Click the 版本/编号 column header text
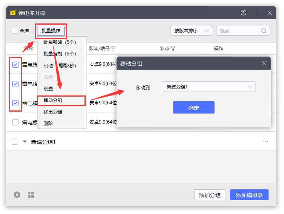This screenshot has height=214, width=284. pos(99,48)
